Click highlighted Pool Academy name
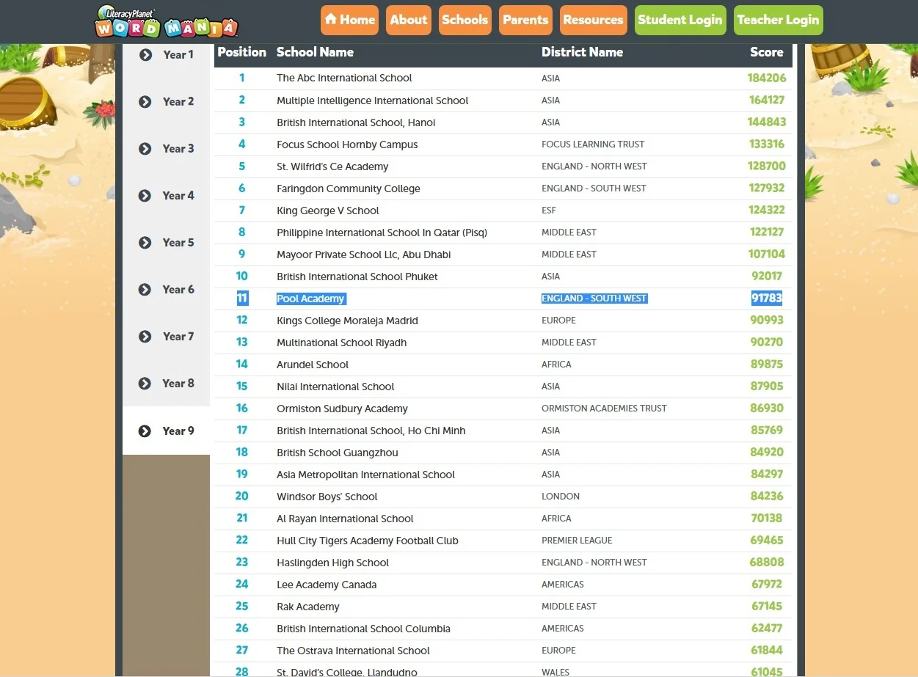918x677 pixels. click(310, 299)
